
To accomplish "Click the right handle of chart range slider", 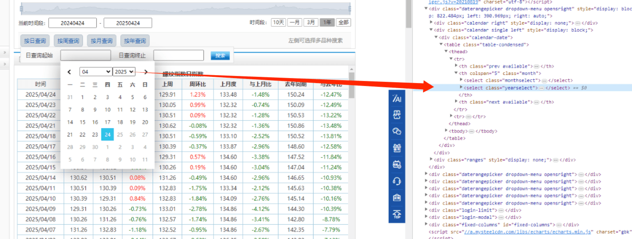I will 350,8.
